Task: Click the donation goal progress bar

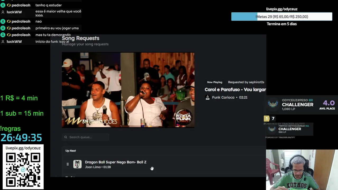Action: click(282, 17)
